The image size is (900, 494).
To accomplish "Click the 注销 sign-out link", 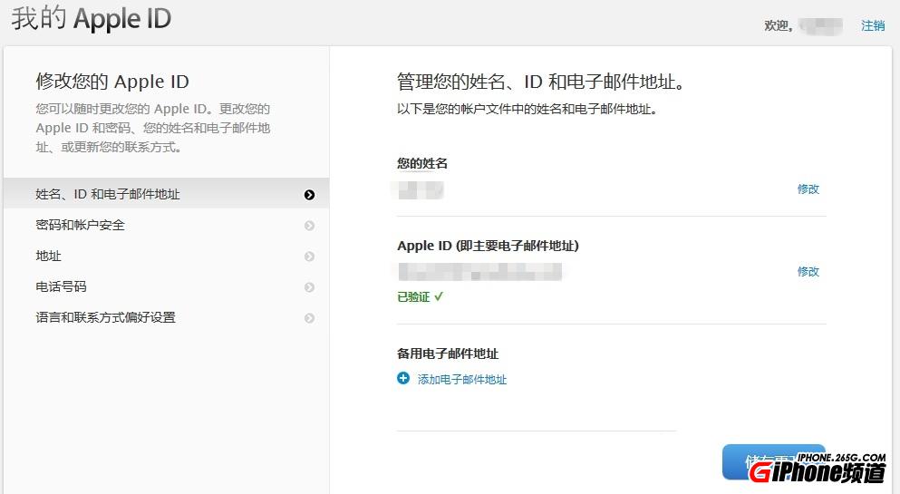I will click(873, 25).
